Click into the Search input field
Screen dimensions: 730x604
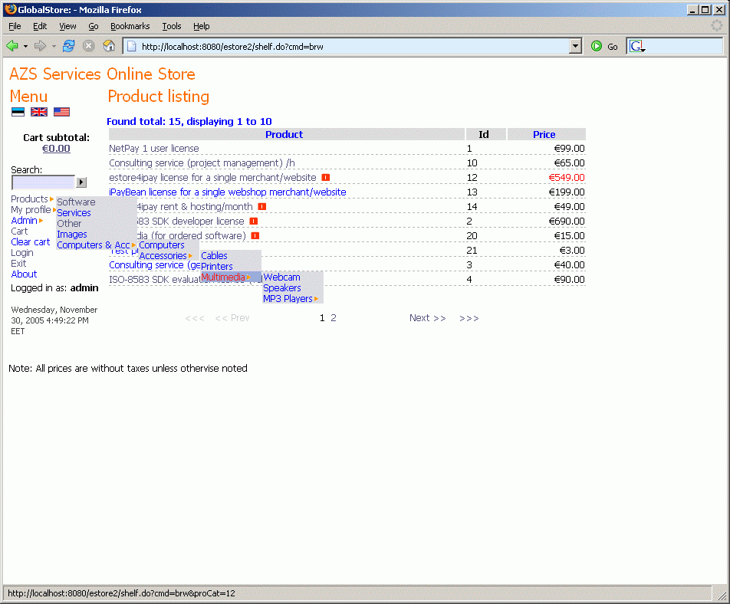coord(43,182)
